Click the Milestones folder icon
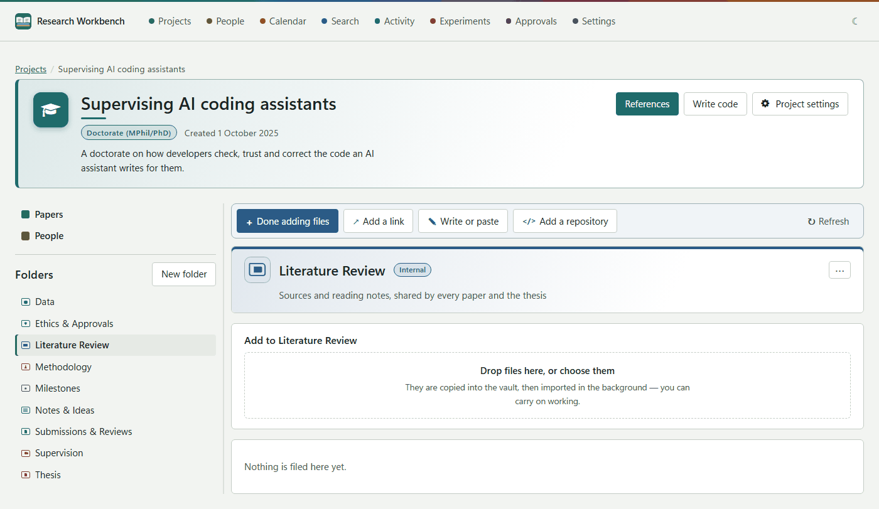 coord(26,388)
